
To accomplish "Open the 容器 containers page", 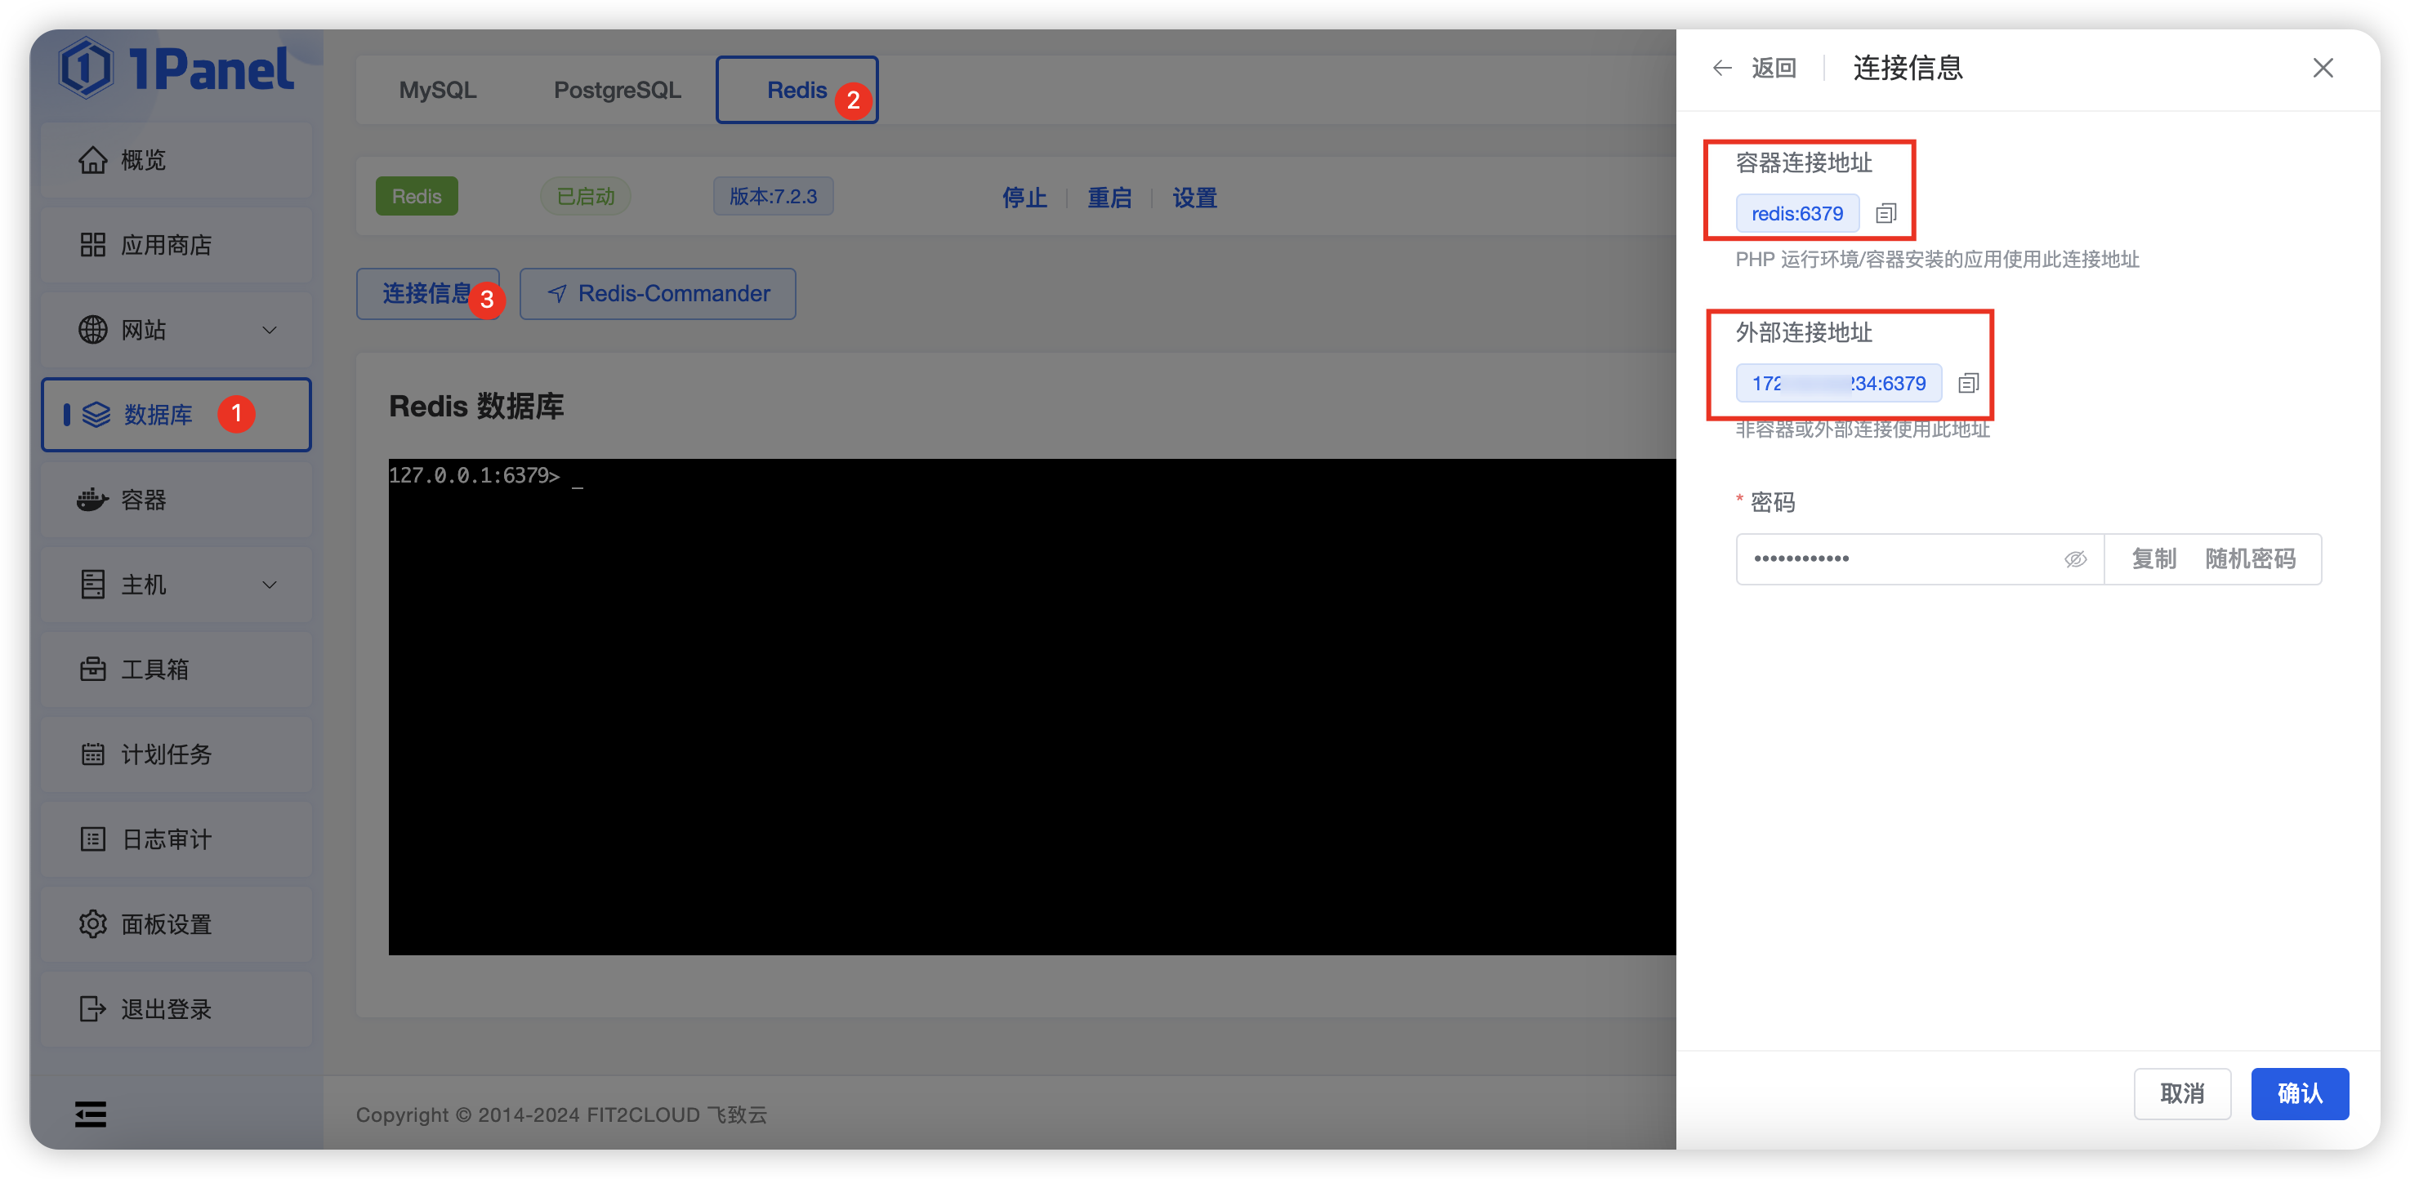I will pos(176,499).
